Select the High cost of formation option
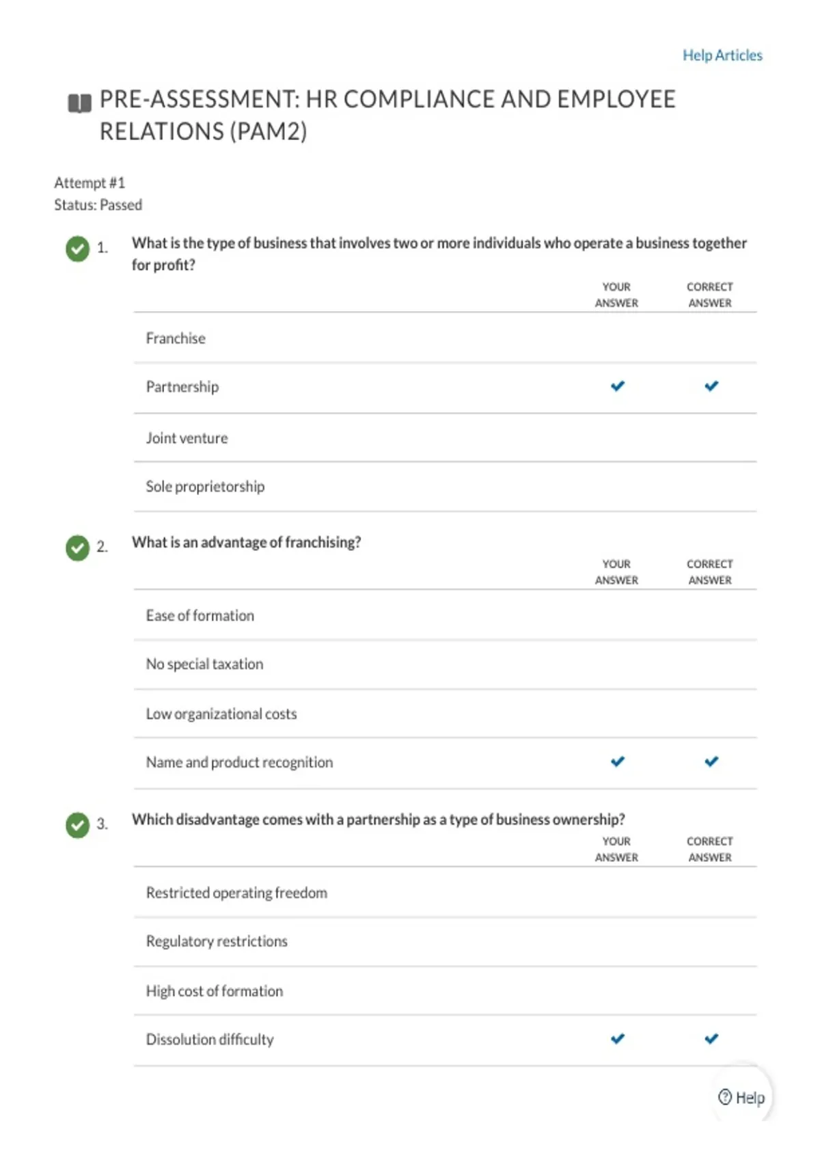 pyautogui.click(x=445, y=991)
